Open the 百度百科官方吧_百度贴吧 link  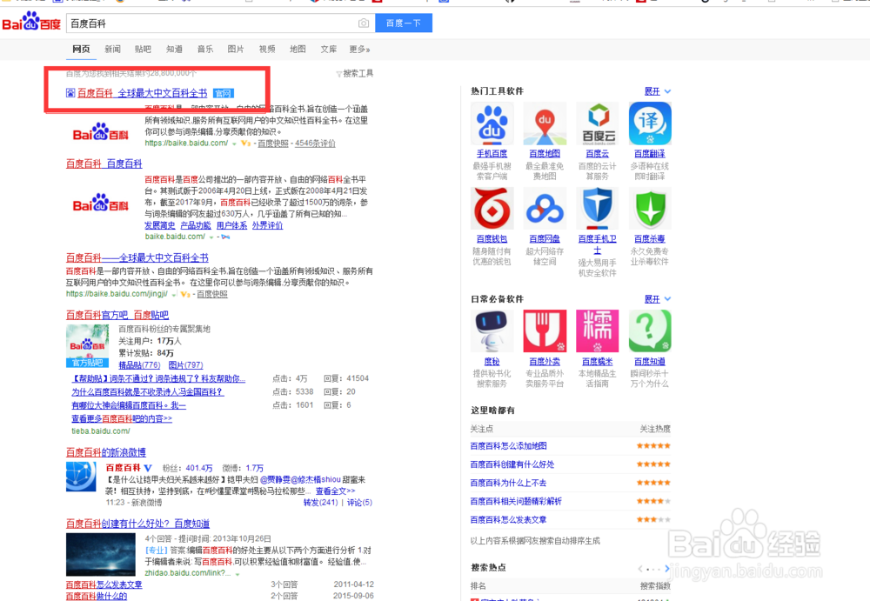(x=117, y=315)
